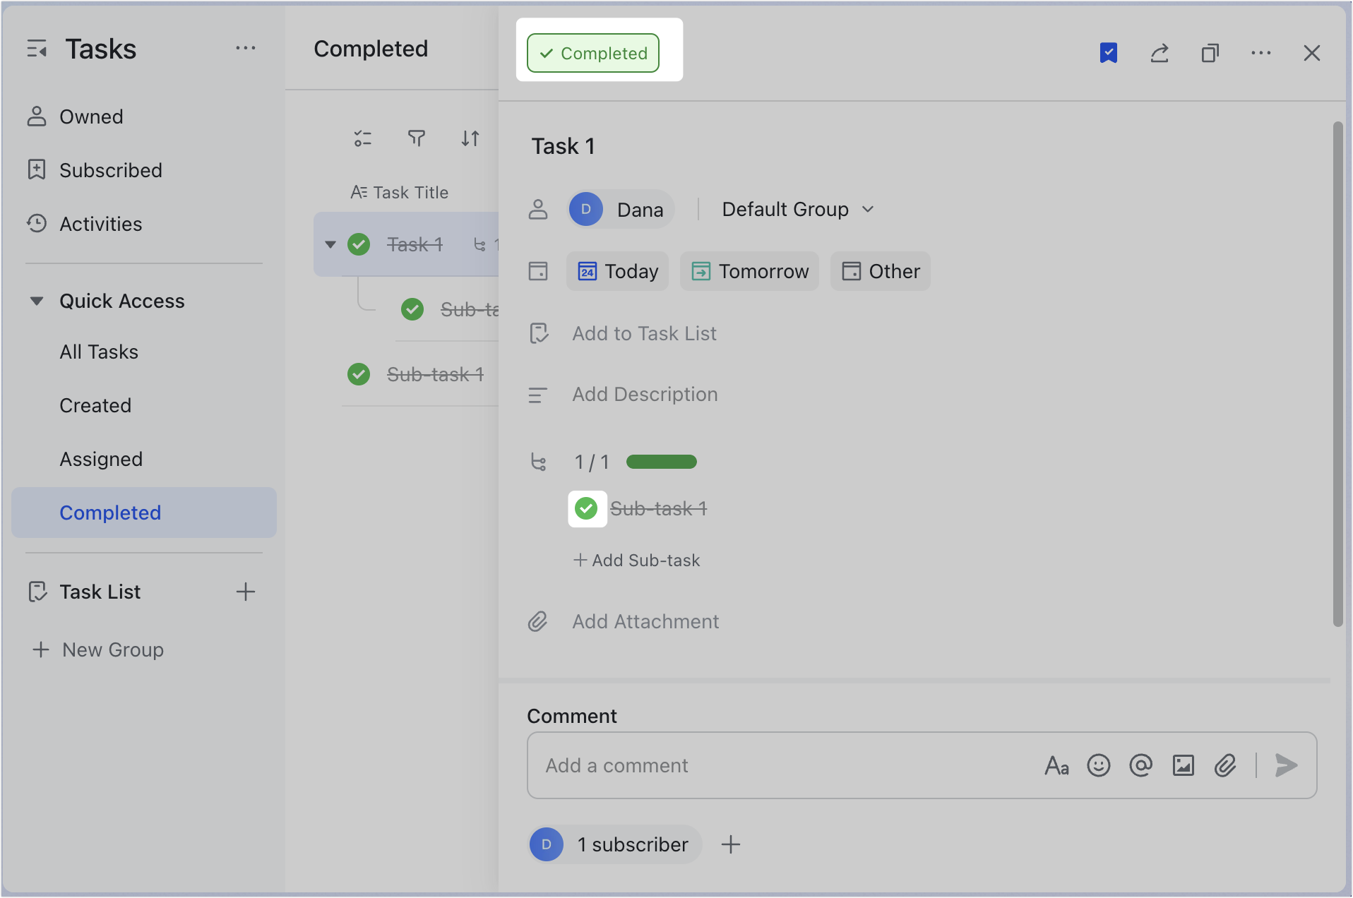Image resolution: width=1353 pixels, height=898 pixels.
Task: Collapse Task 1 subtasks in list
Action: coord(330,244)
